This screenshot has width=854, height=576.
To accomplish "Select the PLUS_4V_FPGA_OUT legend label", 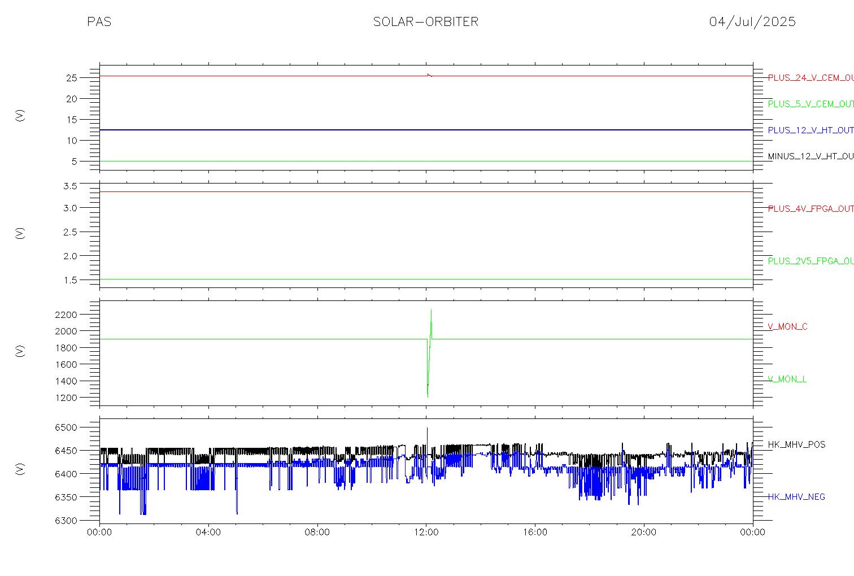I will [x=811, y=208].
